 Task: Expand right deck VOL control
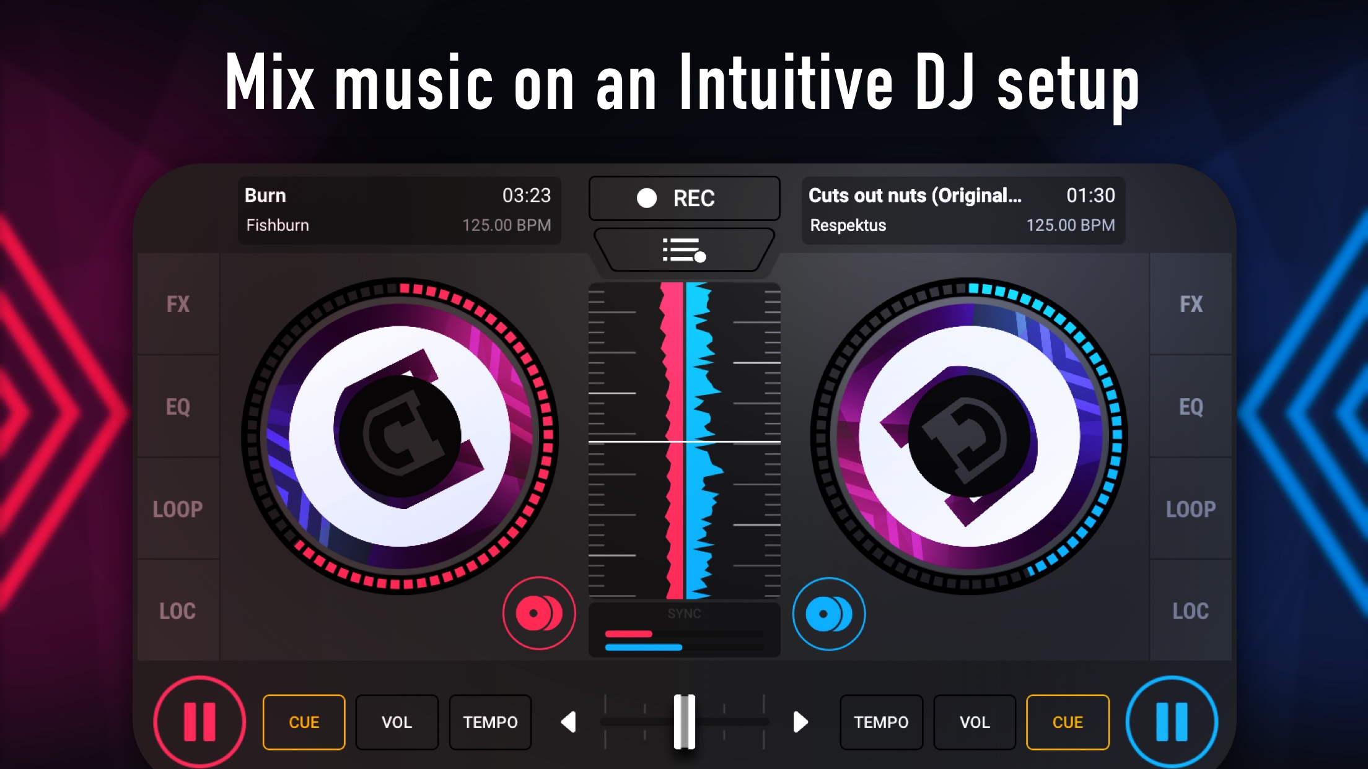pyautogui.click(x=974, y=722)
